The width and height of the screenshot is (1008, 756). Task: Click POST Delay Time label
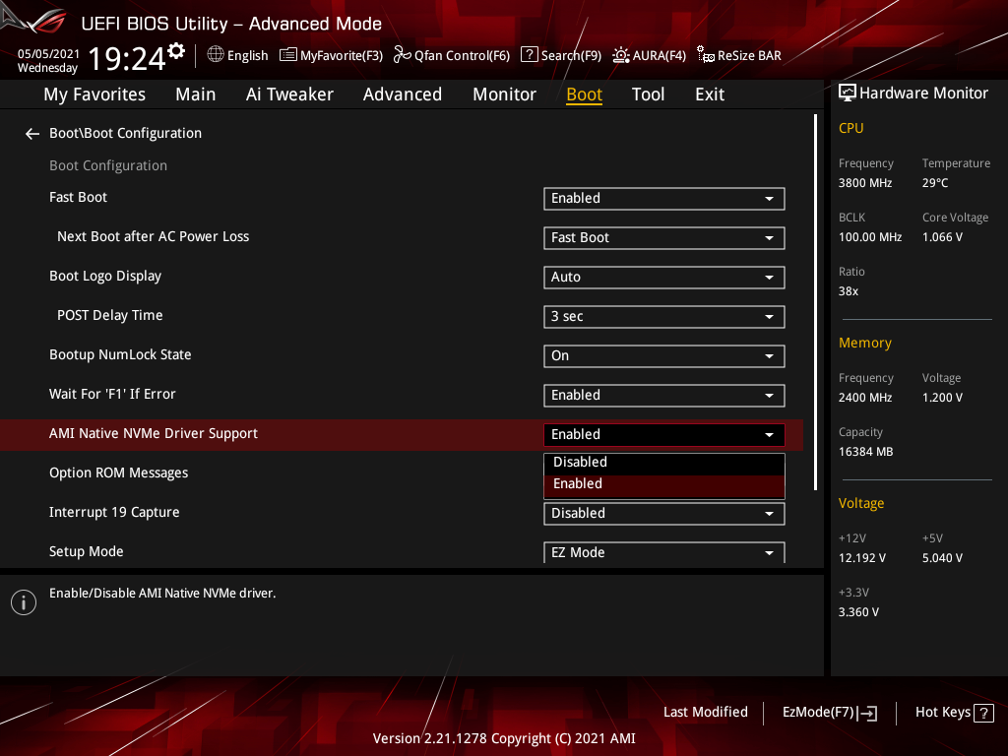click(x=110, y=316)
